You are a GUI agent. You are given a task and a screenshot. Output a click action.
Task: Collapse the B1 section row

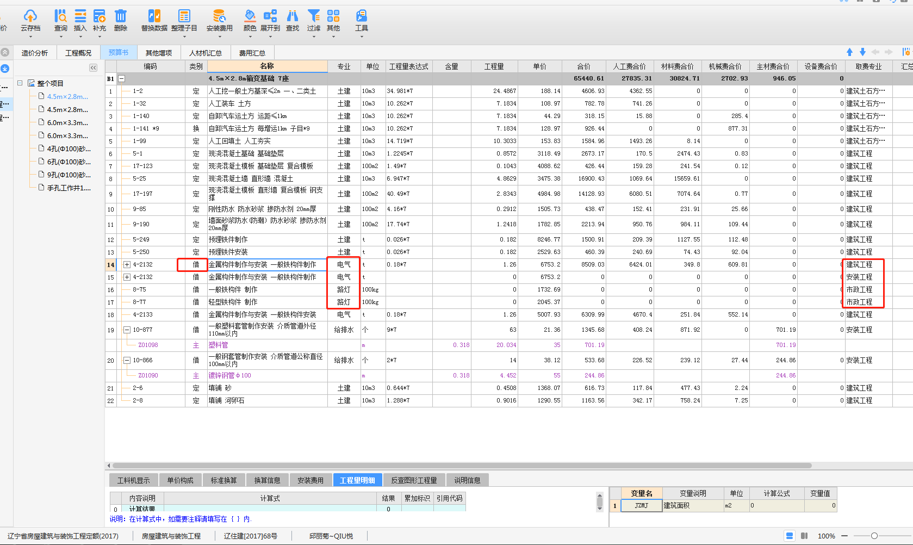[122, 79]
